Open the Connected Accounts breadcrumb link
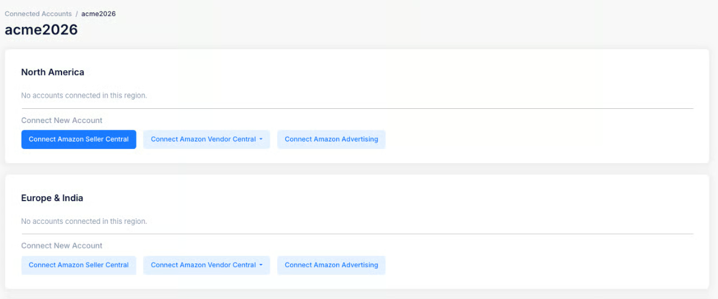718x299 pixels. (x=38, y=14)
